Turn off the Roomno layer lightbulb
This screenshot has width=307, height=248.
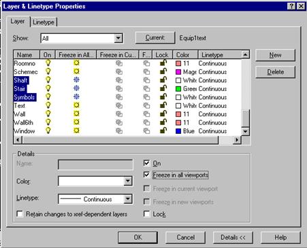tap(48, 63)
